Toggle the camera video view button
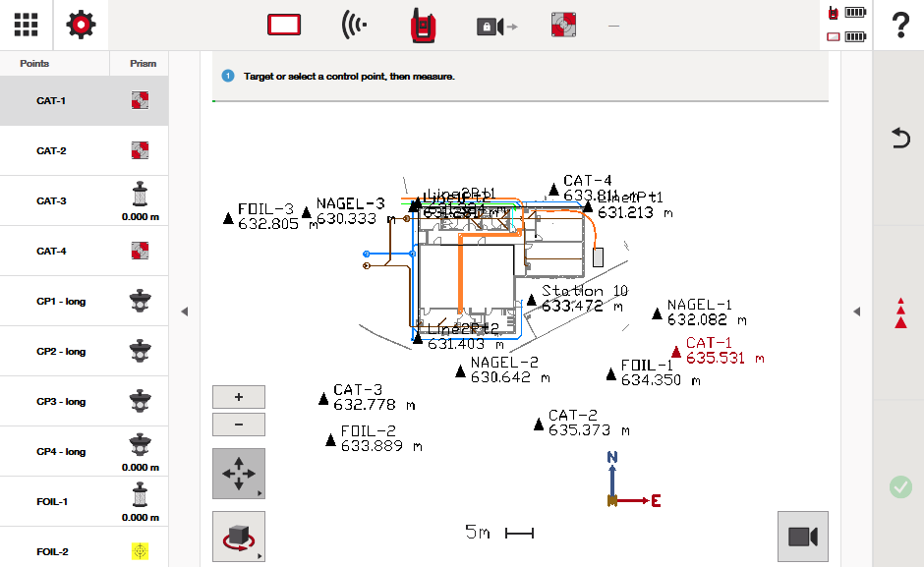This screenshot has height=567, width=924. tap(802, 537)
